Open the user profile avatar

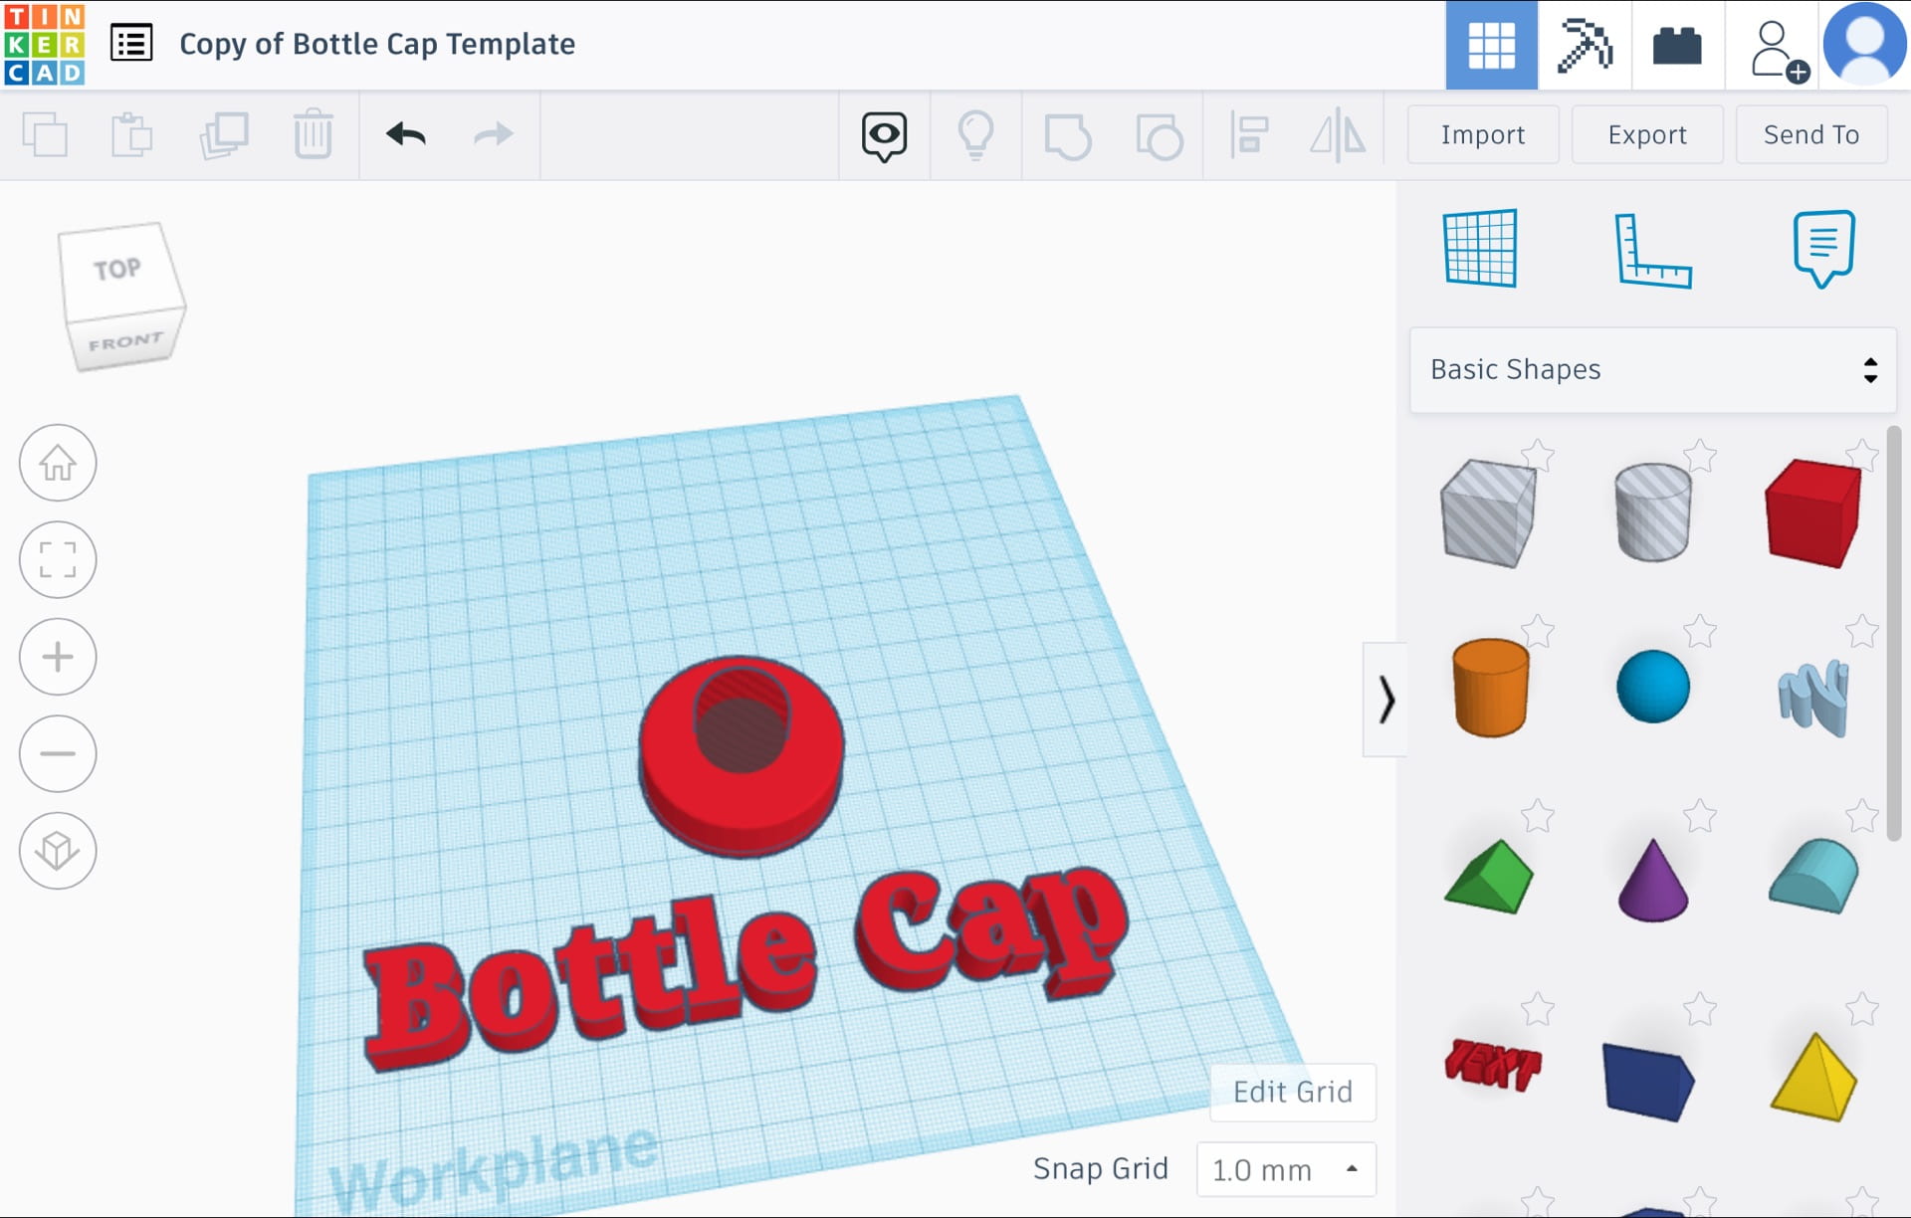pos(1864,43)
